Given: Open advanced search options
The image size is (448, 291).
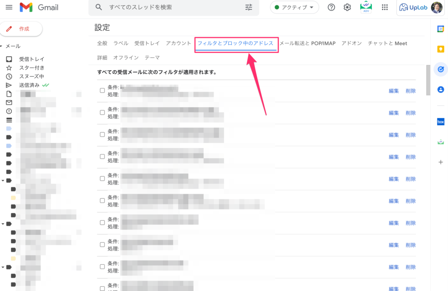Looking at the screenshot, I should (248, 7).
